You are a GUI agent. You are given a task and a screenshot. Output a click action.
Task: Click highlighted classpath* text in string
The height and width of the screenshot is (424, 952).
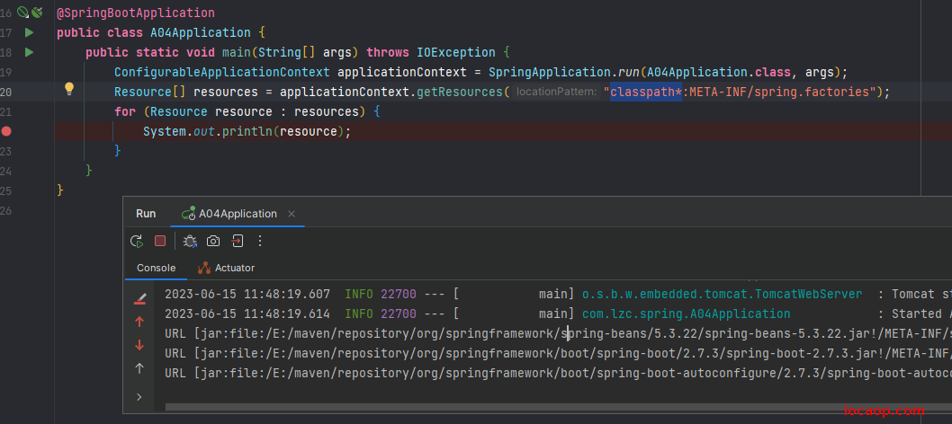coord(646,92)
